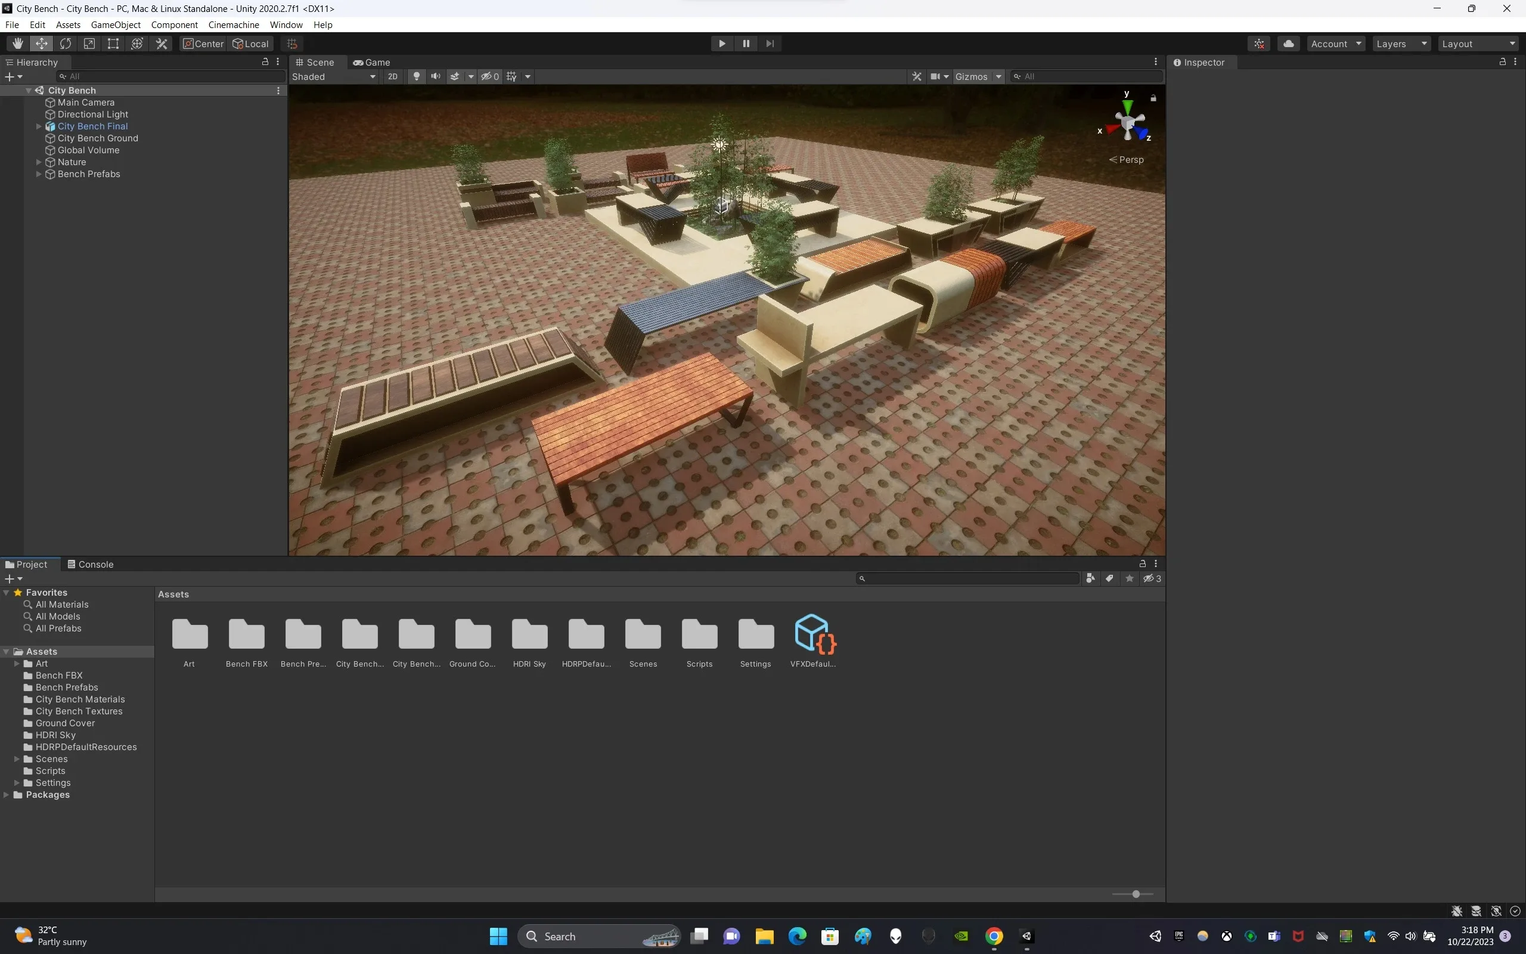Toggle Local handle rotation
The width and height of the screenshot is (1526, 954).
pos(251,44)
